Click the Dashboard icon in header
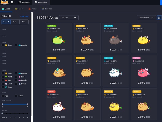The height and width of the screenshot is (122, 162). coord(20,2)
